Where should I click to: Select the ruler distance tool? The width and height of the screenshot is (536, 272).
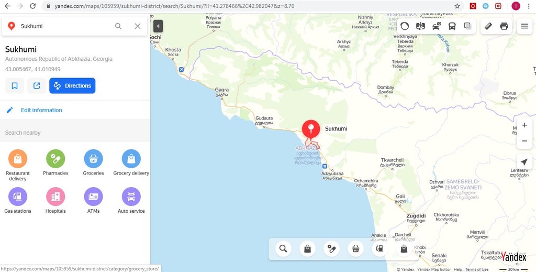[488, 26]
